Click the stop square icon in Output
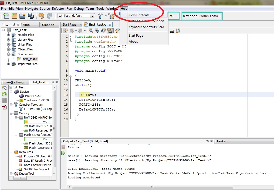This screenshot has height=190, width=274. (63, 147)
